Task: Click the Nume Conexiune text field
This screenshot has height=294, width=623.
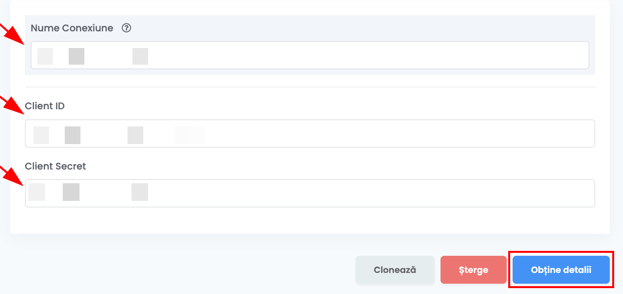Action: pyautogui.click(x=310, y=55)
